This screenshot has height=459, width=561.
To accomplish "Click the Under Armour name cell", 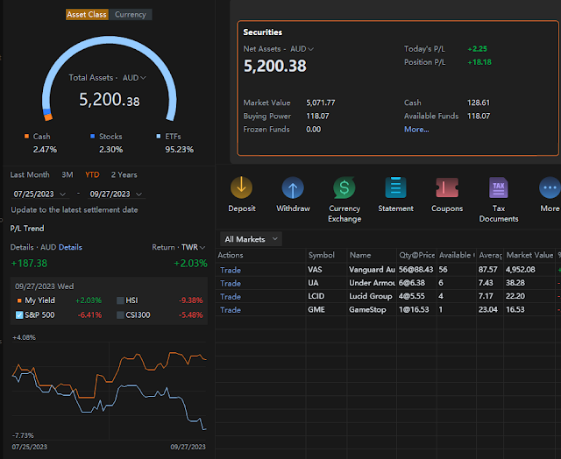I will tap(372, 283).
